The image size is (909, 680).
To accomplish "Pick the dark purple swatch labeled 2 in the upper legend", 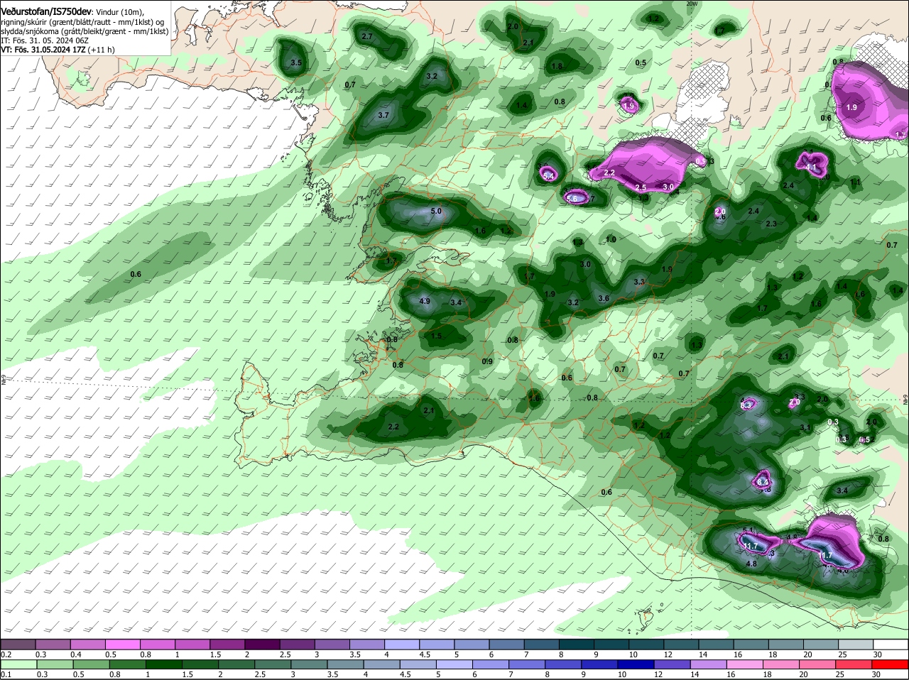I will 262,645.
